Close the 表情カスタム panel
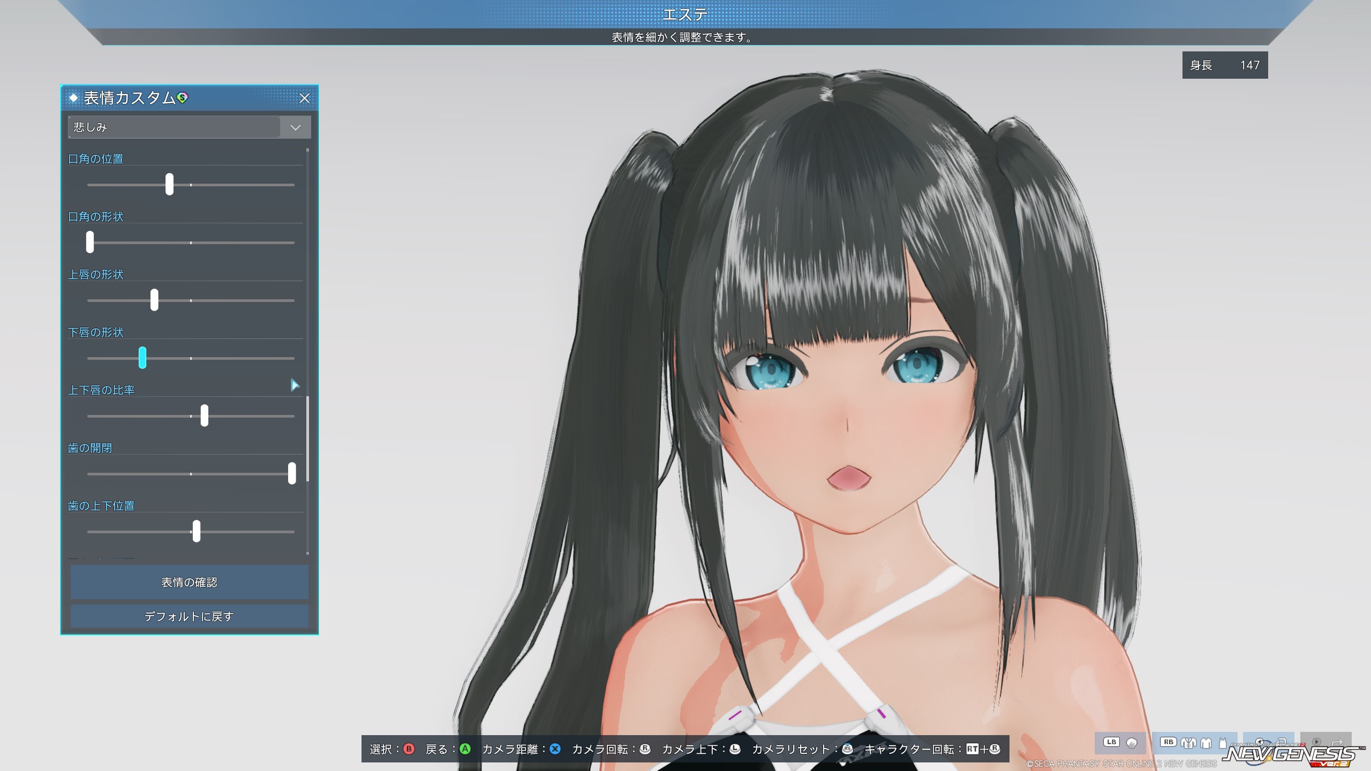The width and height of the screenshot is (1371, 771). click(x=304, y=98)
